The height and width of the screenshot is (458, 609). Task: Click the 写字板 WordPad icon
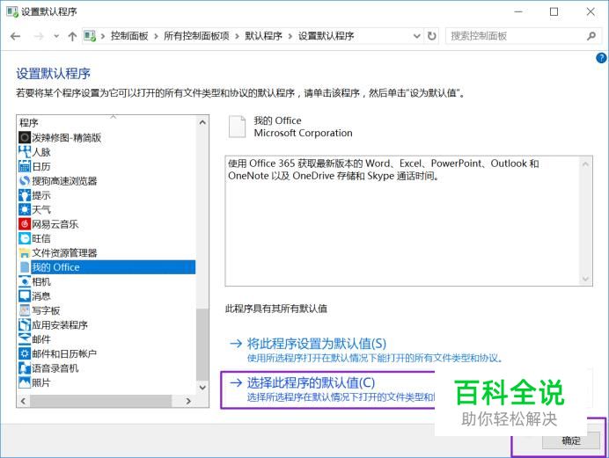(x=25, y=310)
